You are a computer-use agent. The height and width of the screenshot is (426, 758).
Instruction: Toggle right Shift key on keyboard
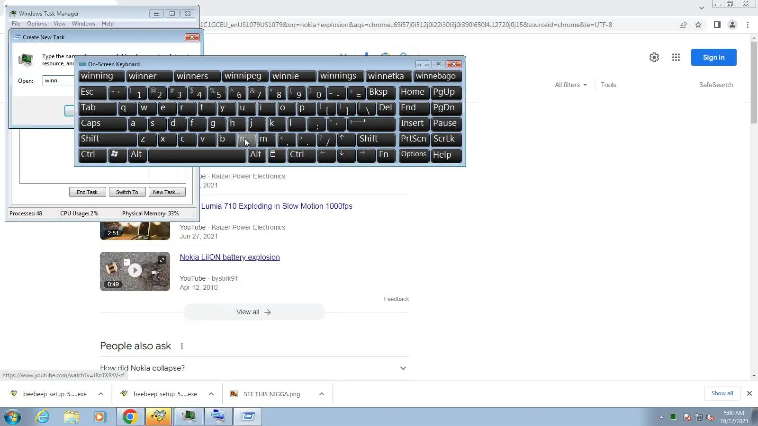pos(376,139)
